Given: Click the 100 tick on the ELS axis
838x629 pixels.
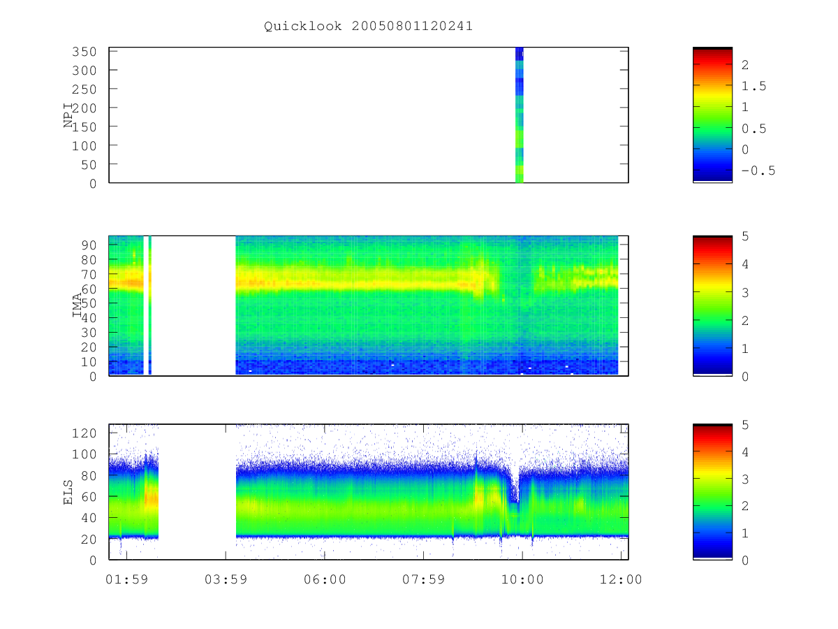Looking at the screenshot, I should [86, 454].
